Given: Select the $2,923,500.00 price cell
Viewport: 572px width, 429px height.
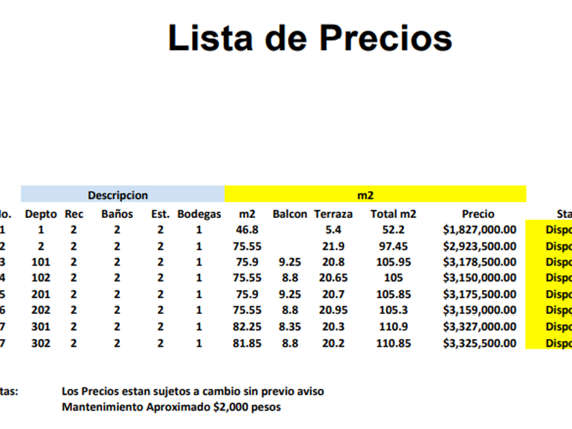Looking at the screenshot, I should point(479,247).
